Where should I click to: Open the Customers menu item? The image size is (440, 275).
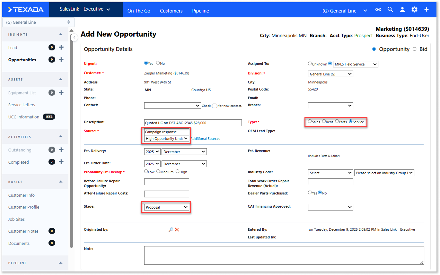pyautogui.click(x=171, y=11)
